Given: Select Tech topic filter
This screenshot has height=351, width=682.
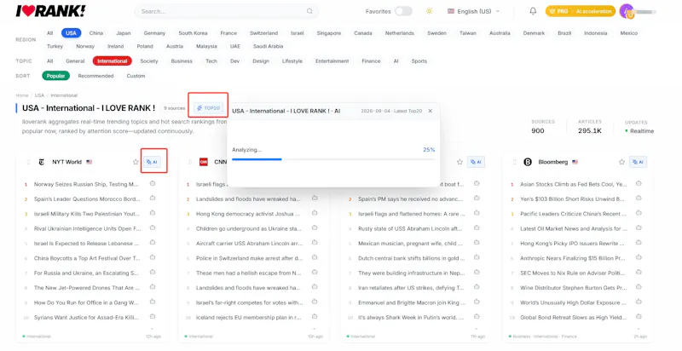Looking at the screenshot, I should [x=211, y=61].
